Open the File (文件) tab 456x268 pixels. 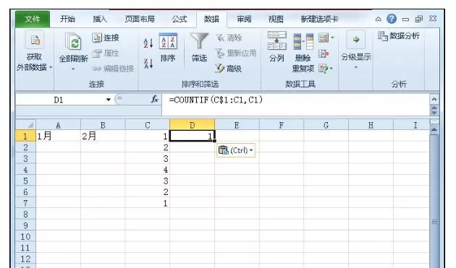33,20
